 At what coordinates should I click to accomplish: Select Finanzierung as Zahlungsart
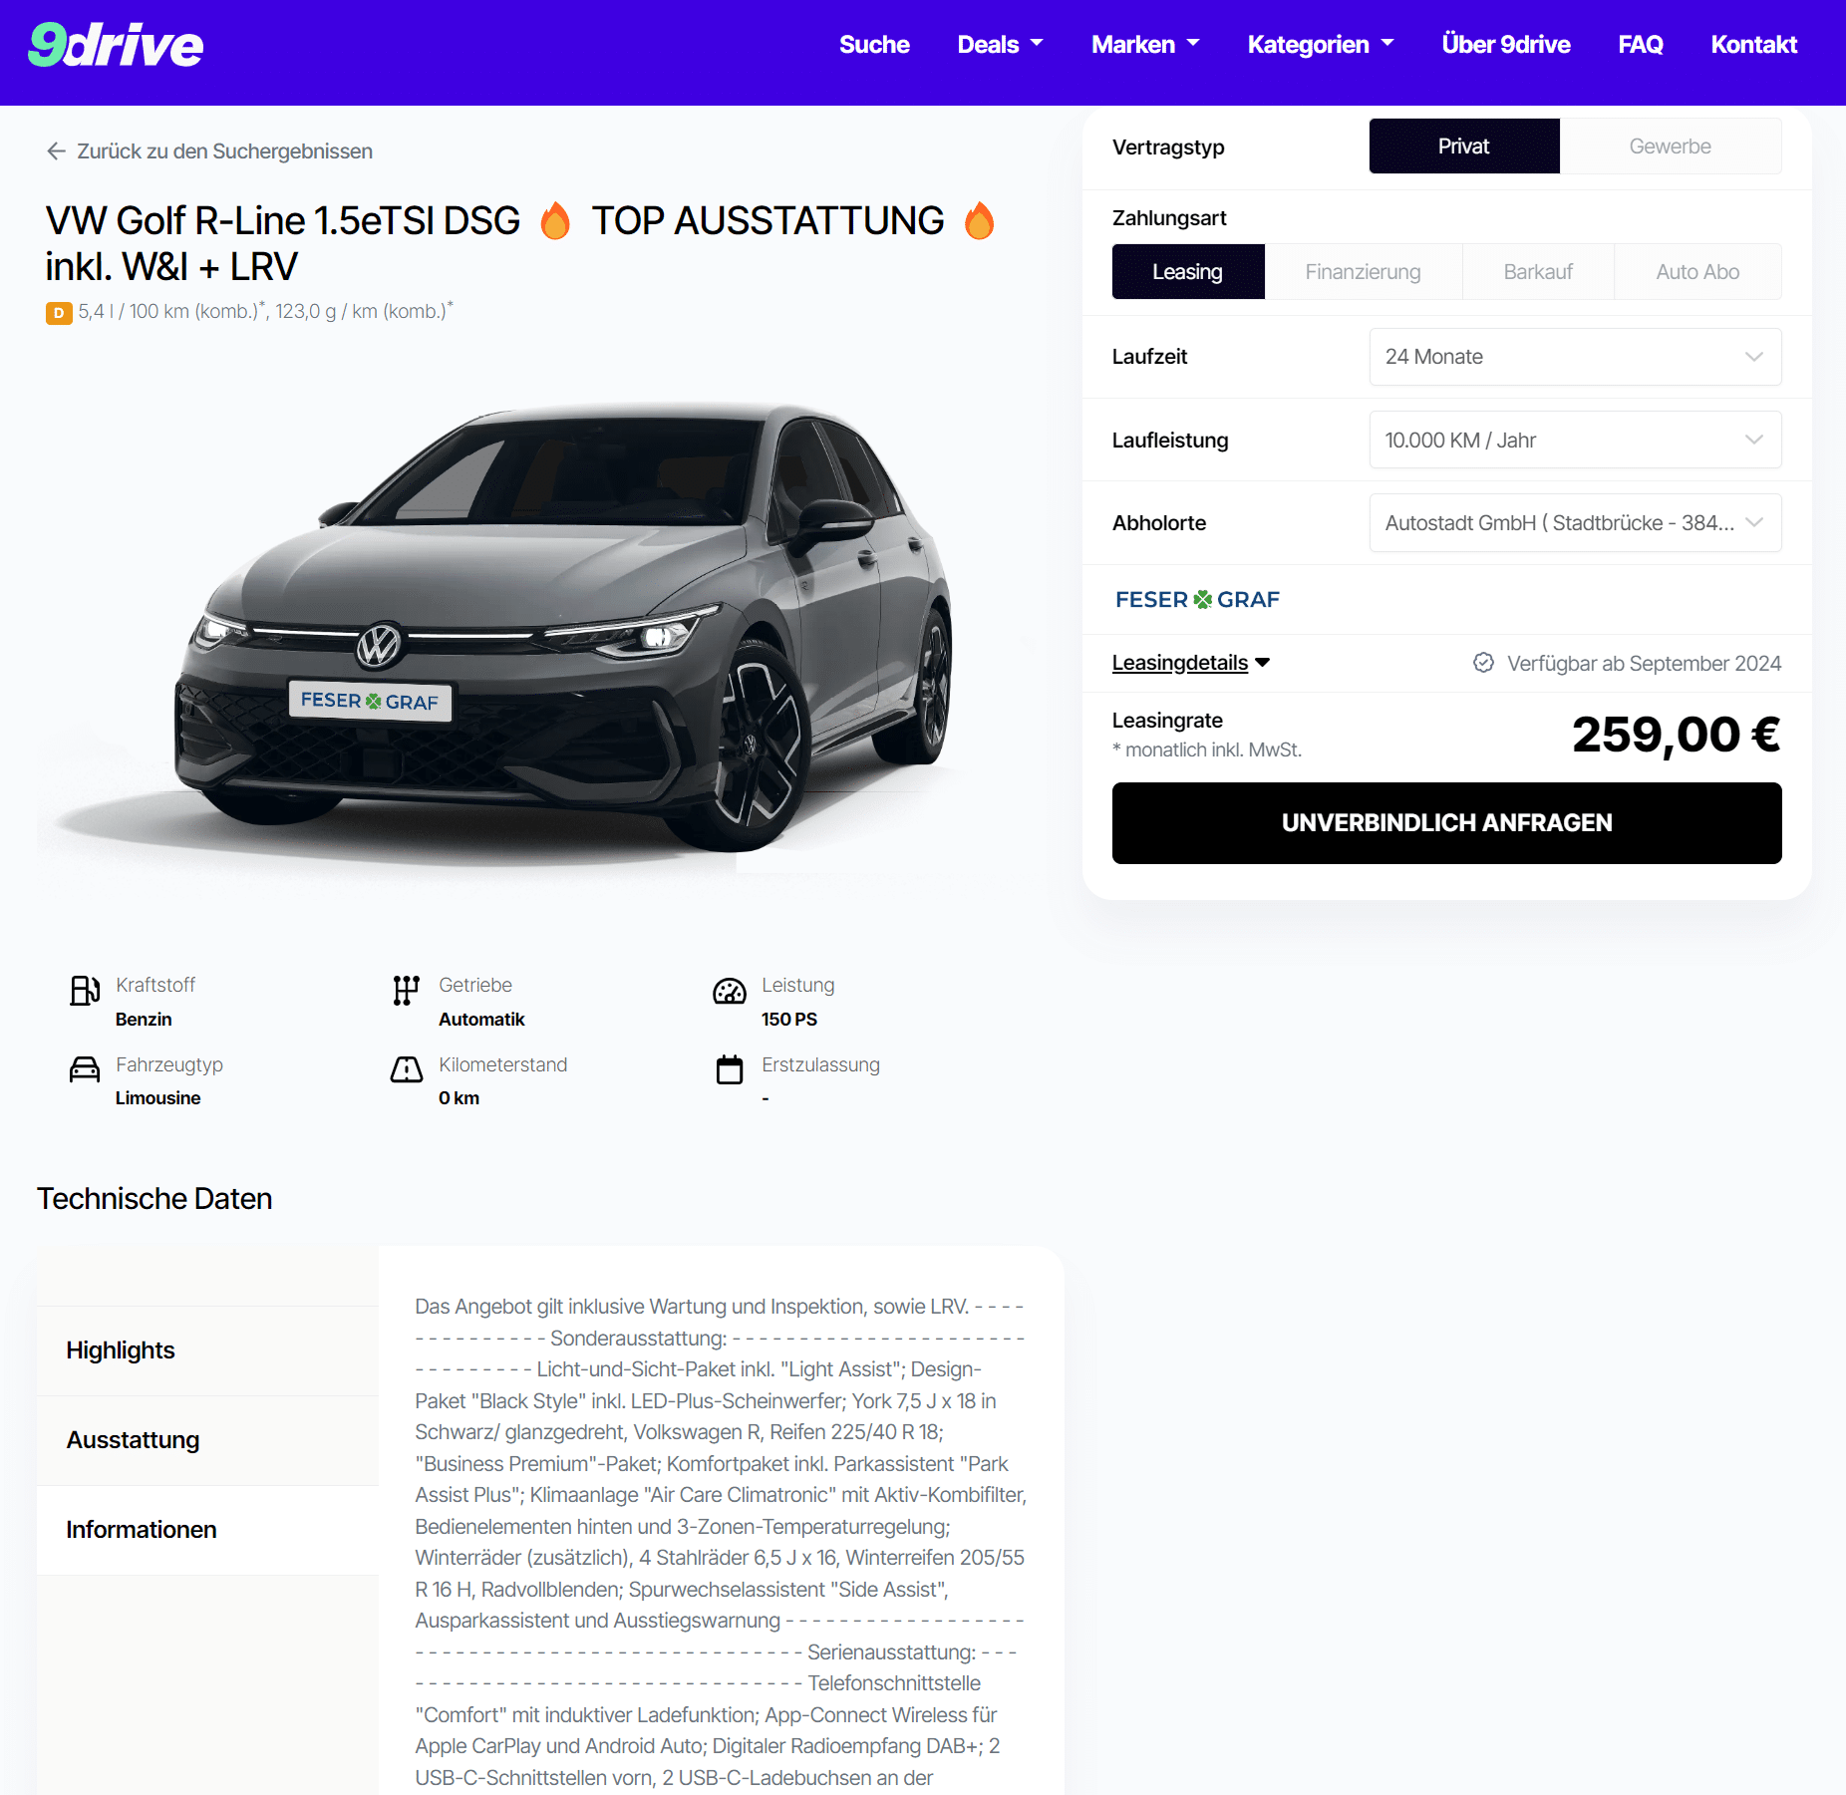point(1363,272)
